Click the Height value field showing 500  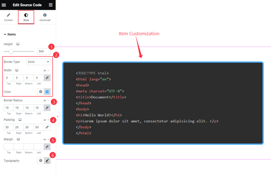(x=44, y=51)
